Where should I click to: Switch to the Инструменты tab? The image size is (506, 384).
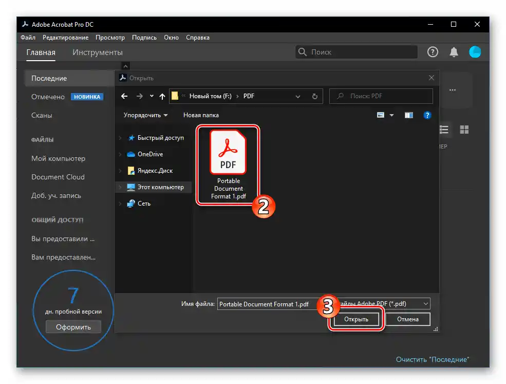point(98,52)
